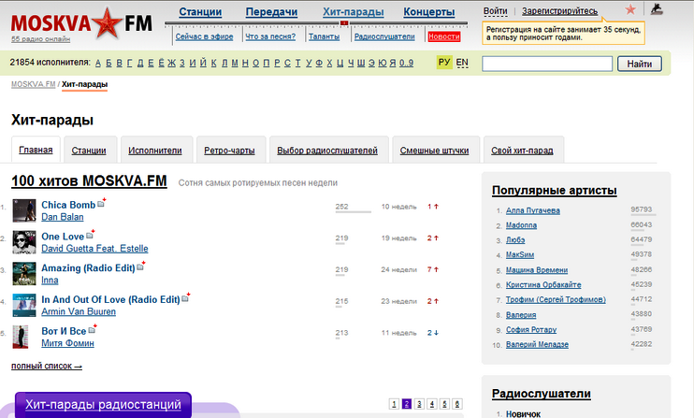Open 100 хитов MOSKVA.FM heading link
This screenshot has width=694, height=418.
(x=89, y=180)
